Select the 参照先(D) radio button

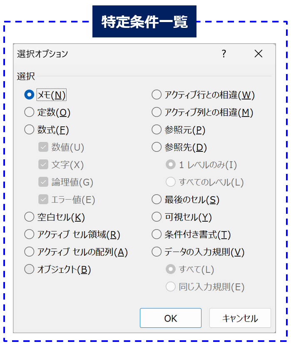(x=157, y=147)
